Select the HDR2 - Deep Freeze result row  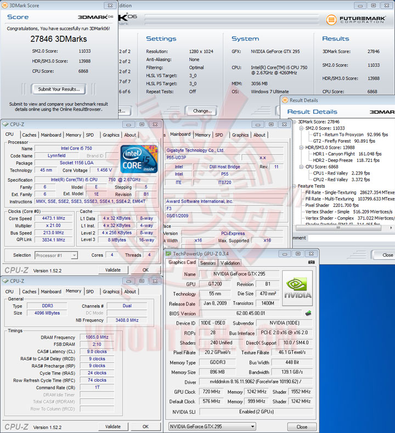[346, 160]
